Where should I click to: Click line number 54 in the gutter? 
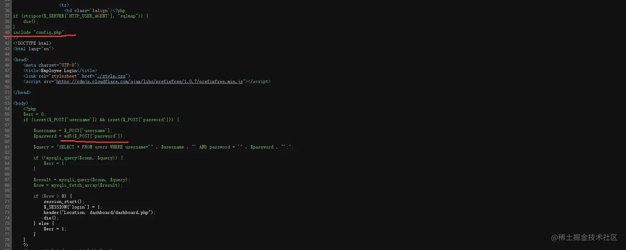[7, 109]
